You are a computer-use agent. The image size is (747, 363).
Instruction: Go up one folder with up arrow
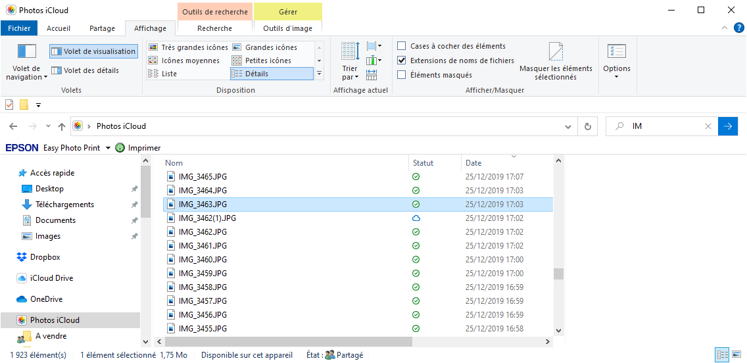coord(62,126)
